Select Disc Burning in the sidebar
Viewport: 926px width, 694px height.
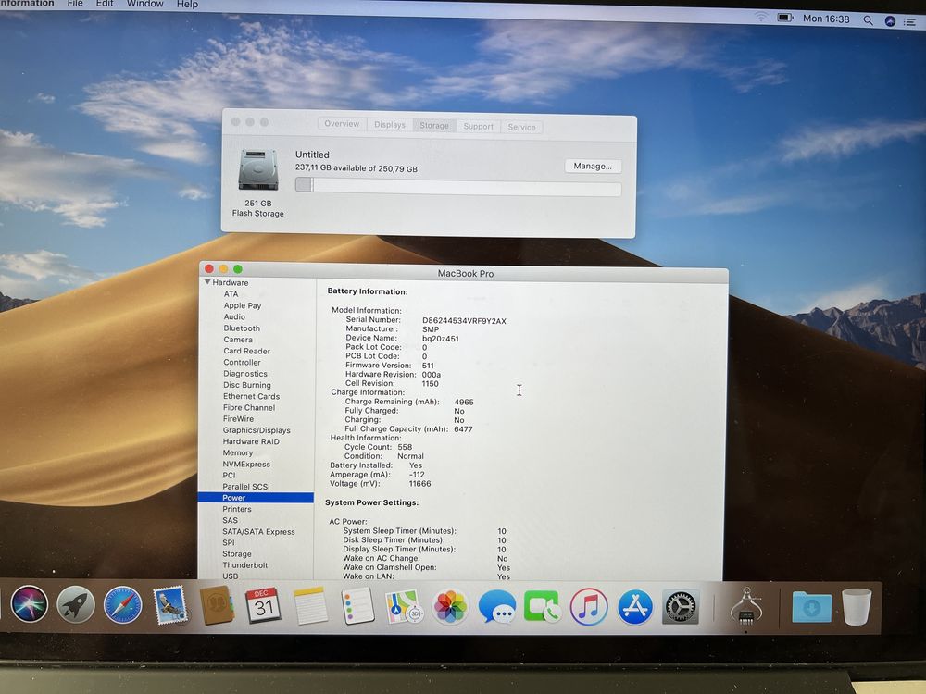click(x=247, y=385)
